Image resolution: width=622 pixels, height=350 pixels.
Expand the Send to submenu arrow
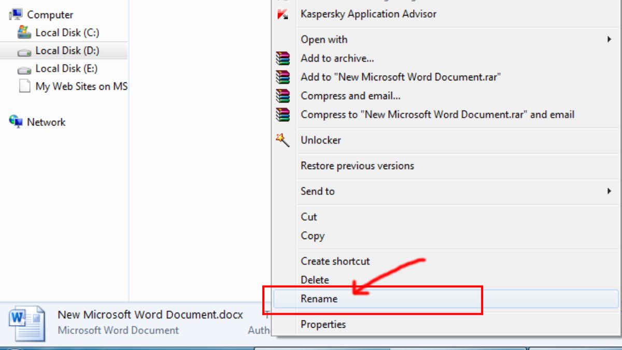click(610, 191)
